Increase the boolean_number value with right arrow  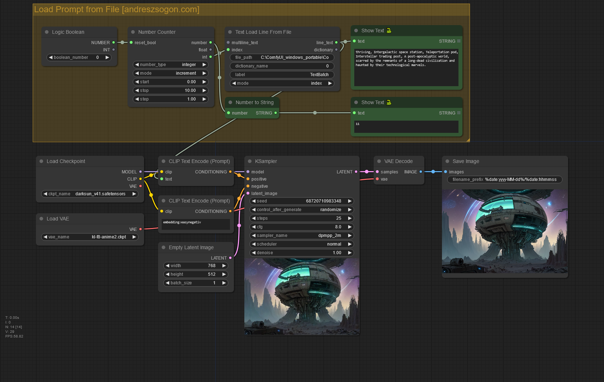[107, 57]
